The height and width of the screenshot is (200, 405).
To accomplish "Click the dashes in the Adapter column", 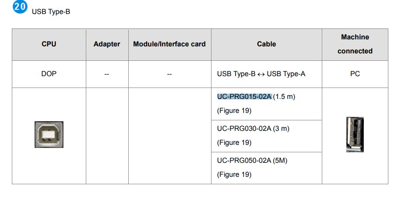I will pyautogui.click(x=107, y=74).
